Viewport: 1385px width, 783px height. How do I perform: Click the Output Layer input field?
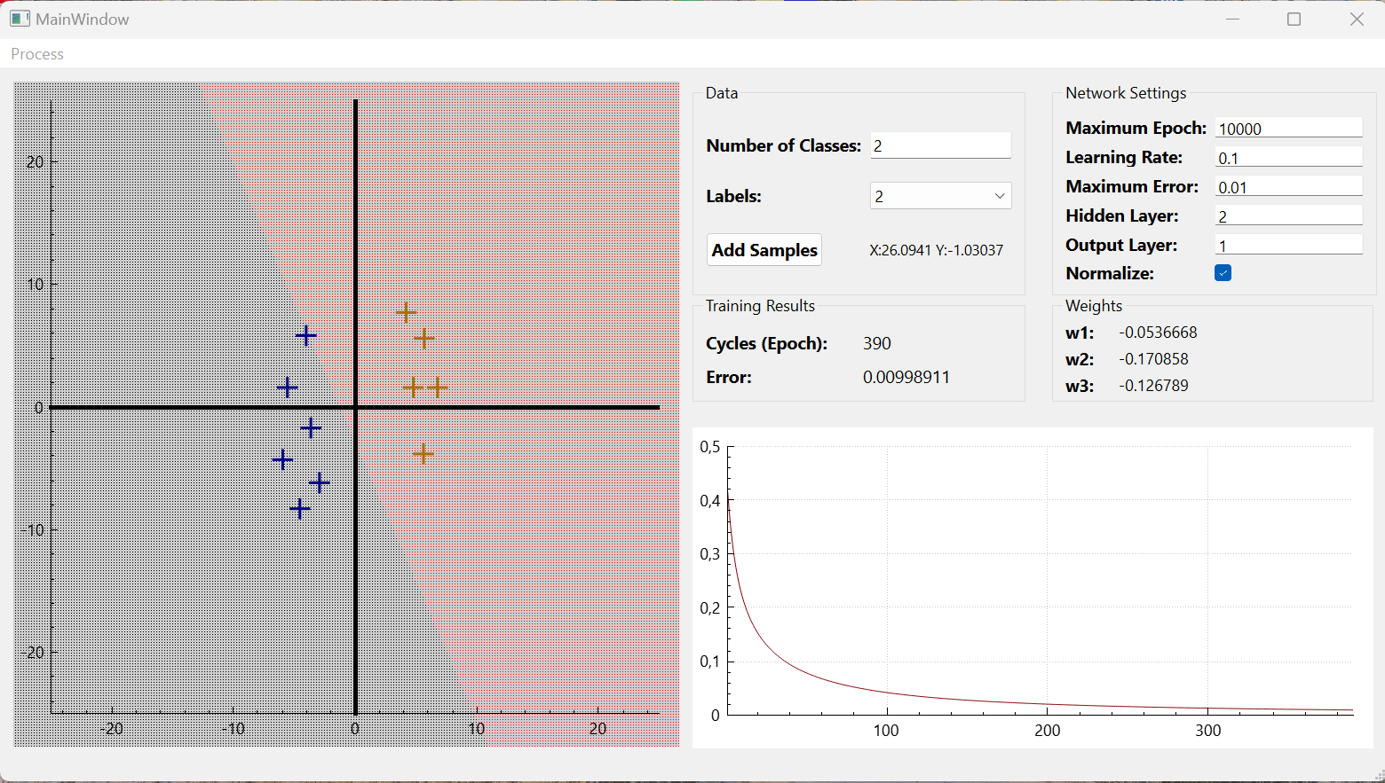[x=1287, y=244]
